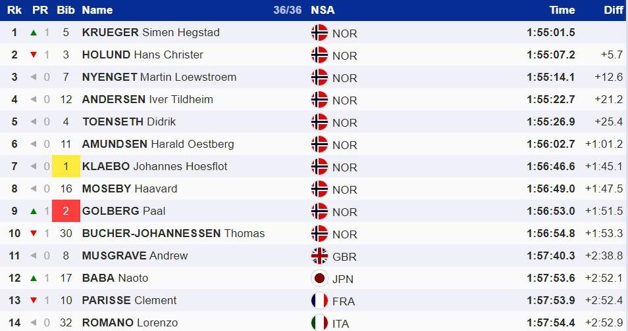Click Great Britain flag icon for MUSGRAVE Andrew
This screenshot has height=331, width=628.
point(319,256)
